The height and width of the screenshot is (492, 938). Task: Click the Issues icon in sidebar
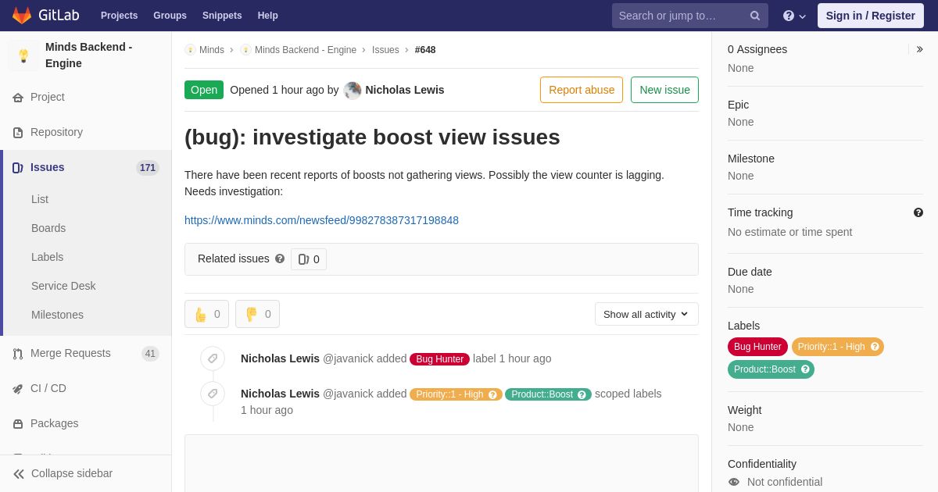point(18,168)
